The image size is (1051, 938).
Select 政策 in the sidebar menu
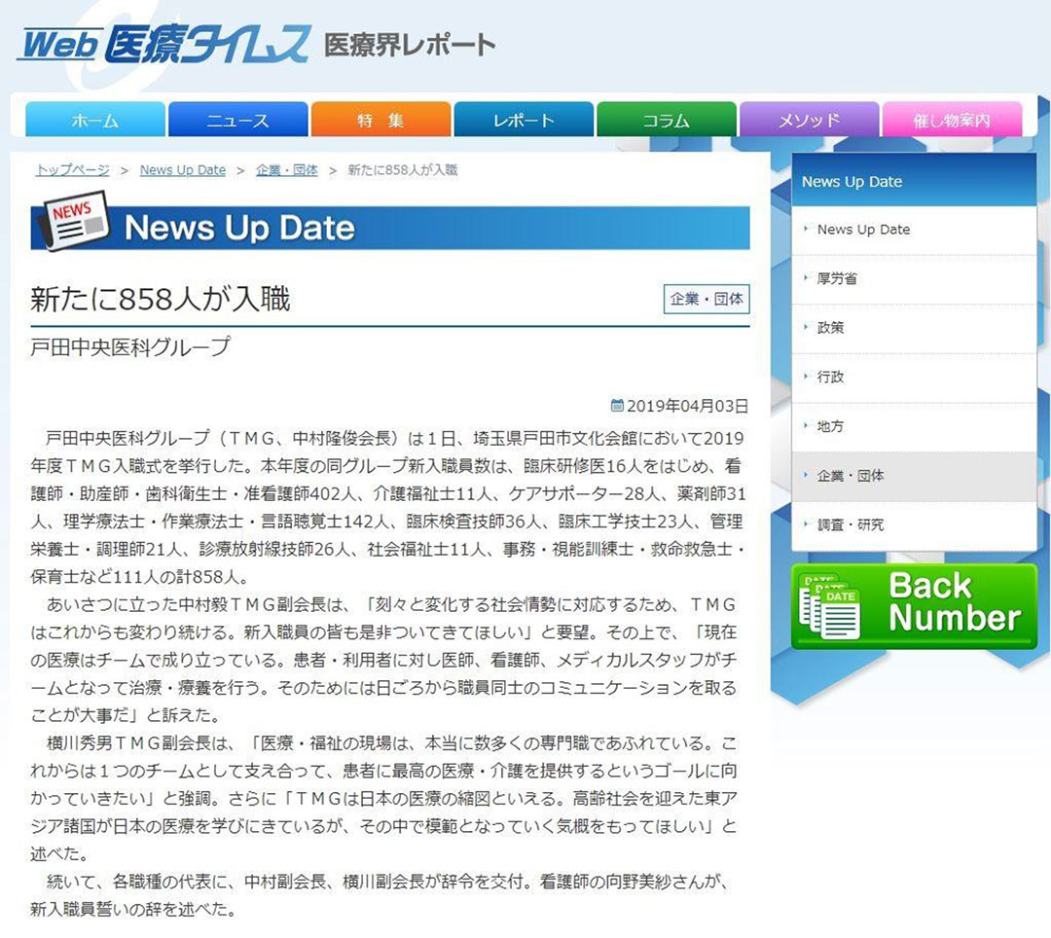914,328
